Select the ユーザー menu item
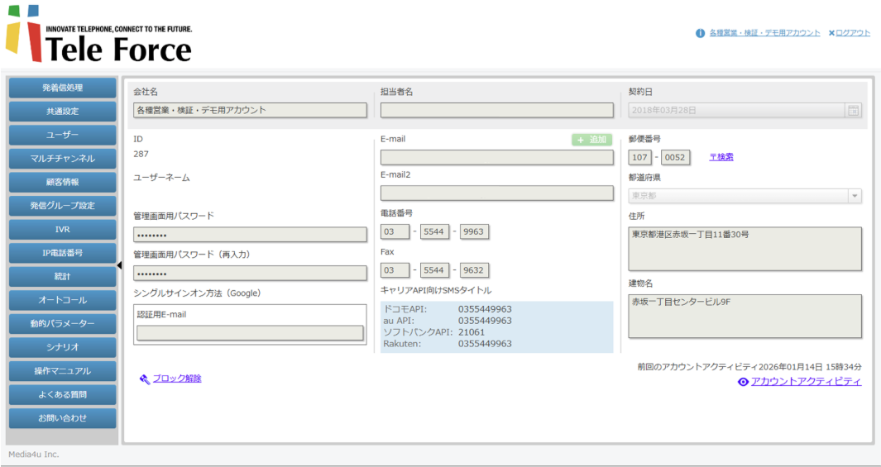Image resolution: width=881 pixels, height=467 pixels. point(63,135)
